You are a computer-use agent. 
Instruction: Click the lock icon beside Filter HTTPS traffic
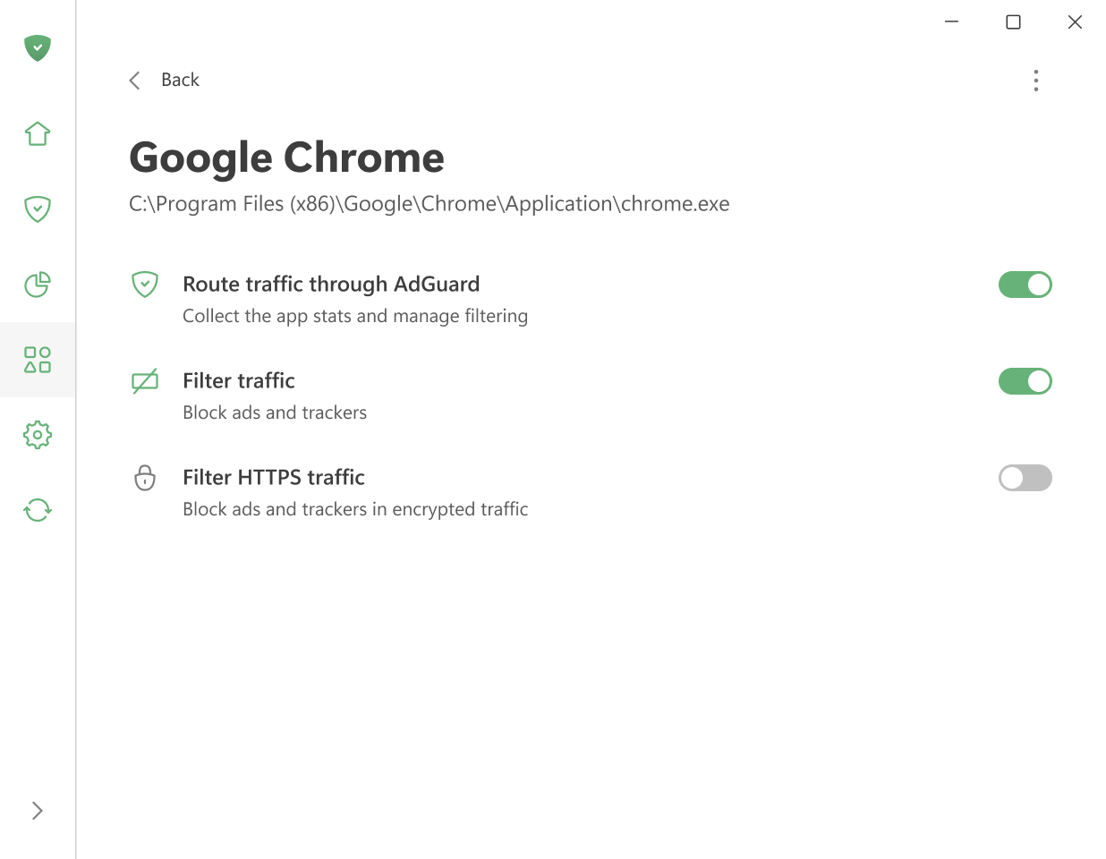point(144,478)
